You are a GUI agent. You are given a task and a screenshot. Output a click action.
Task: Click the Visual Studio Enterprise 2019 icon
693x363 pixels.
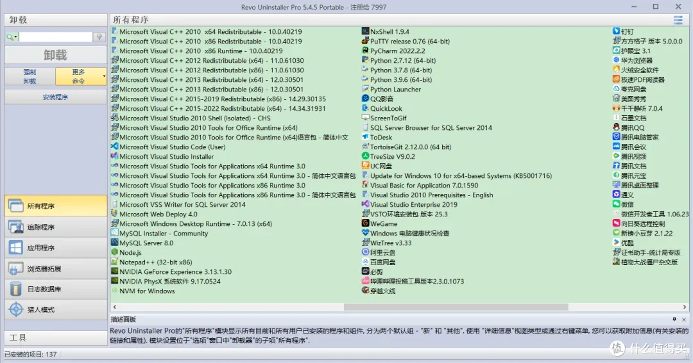pos(365,204)
